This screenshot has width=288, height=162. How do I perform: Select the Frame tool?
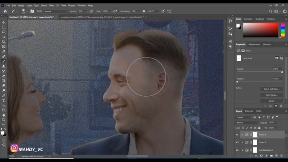[x=4, y=47]
